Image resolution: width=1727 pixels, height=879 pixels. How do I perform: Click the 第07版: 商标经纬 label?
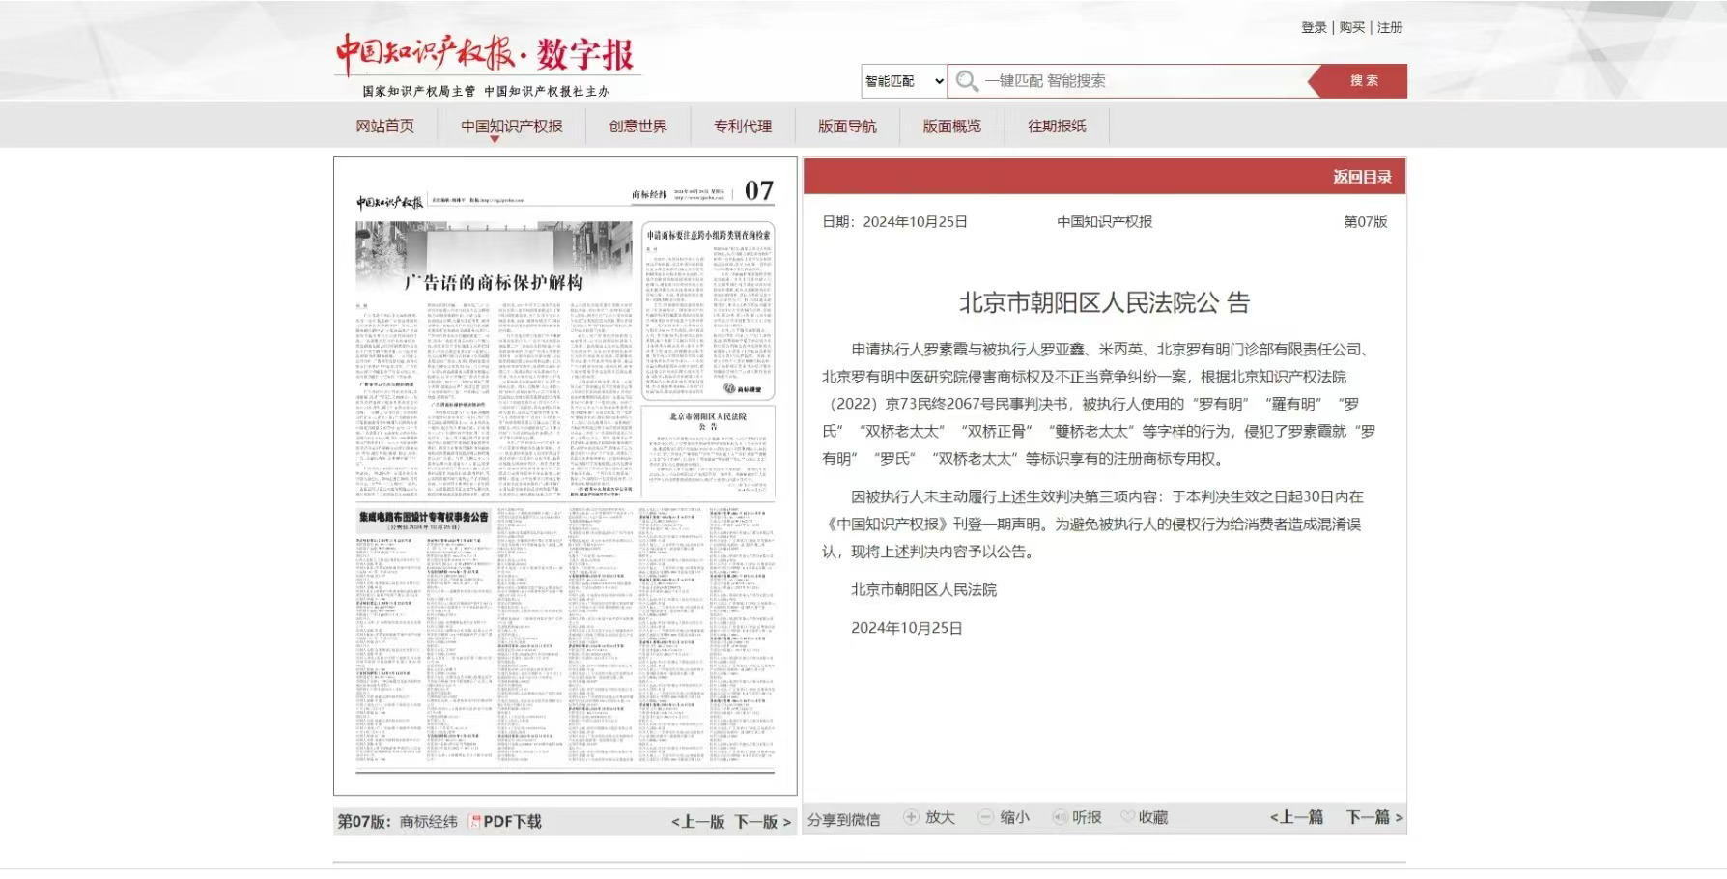point(397,822)
